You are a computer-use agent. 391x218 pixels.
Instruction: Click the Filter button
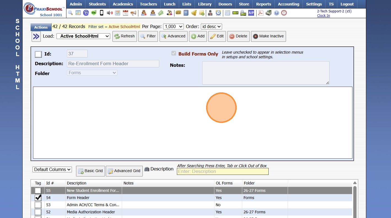click(x=148, y=36)
